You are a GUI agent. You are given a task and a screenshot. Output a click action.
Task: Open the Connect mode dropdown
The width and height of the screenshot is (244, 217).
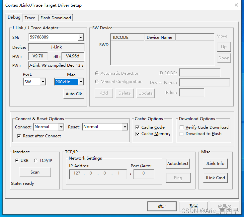coord(61,127)
